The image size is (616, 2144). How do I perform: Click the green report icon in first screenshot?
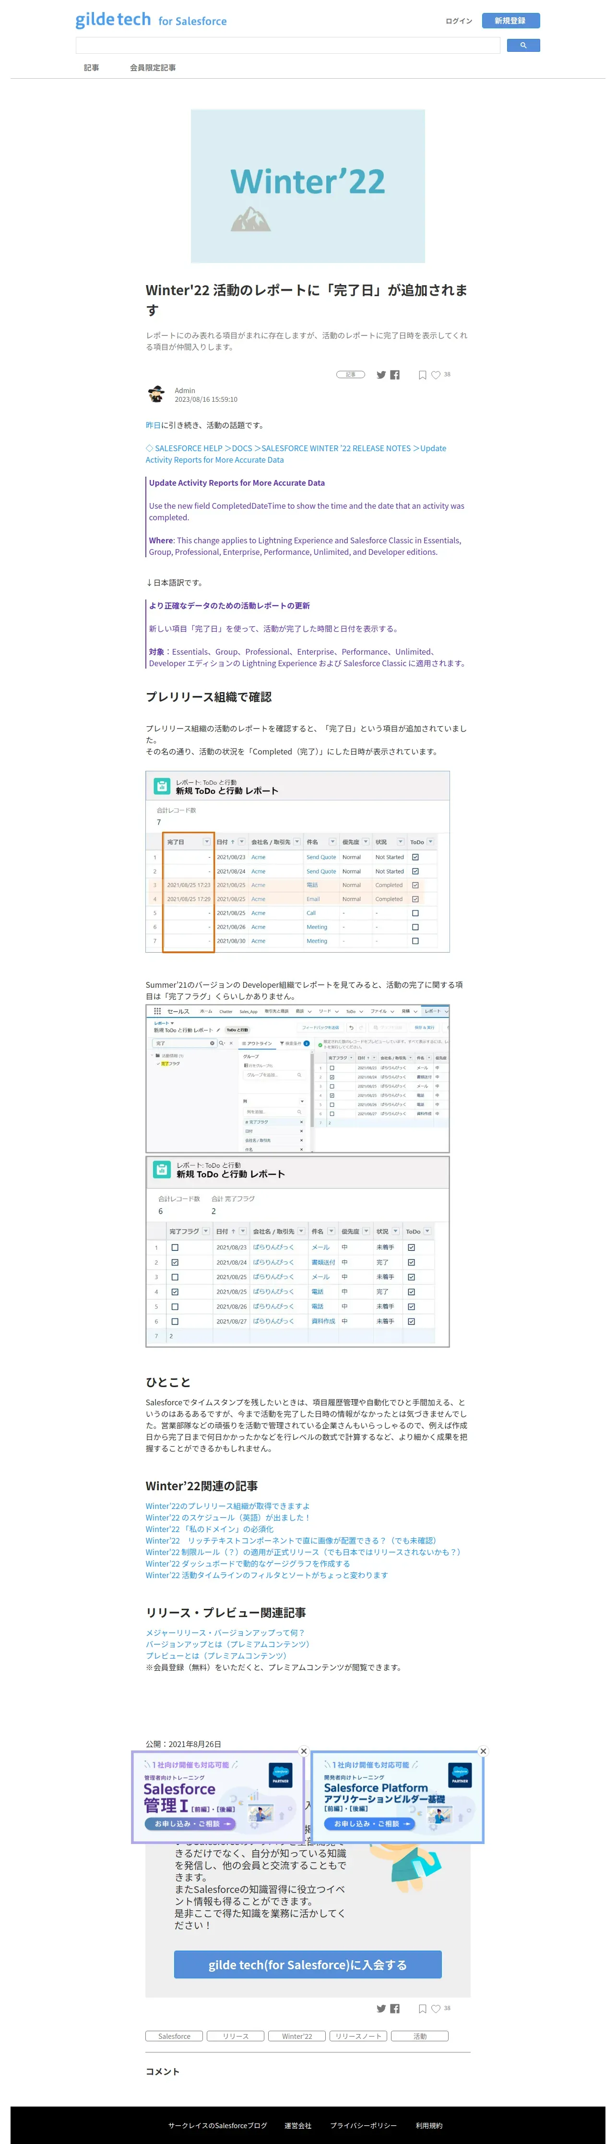pos(162,786)
